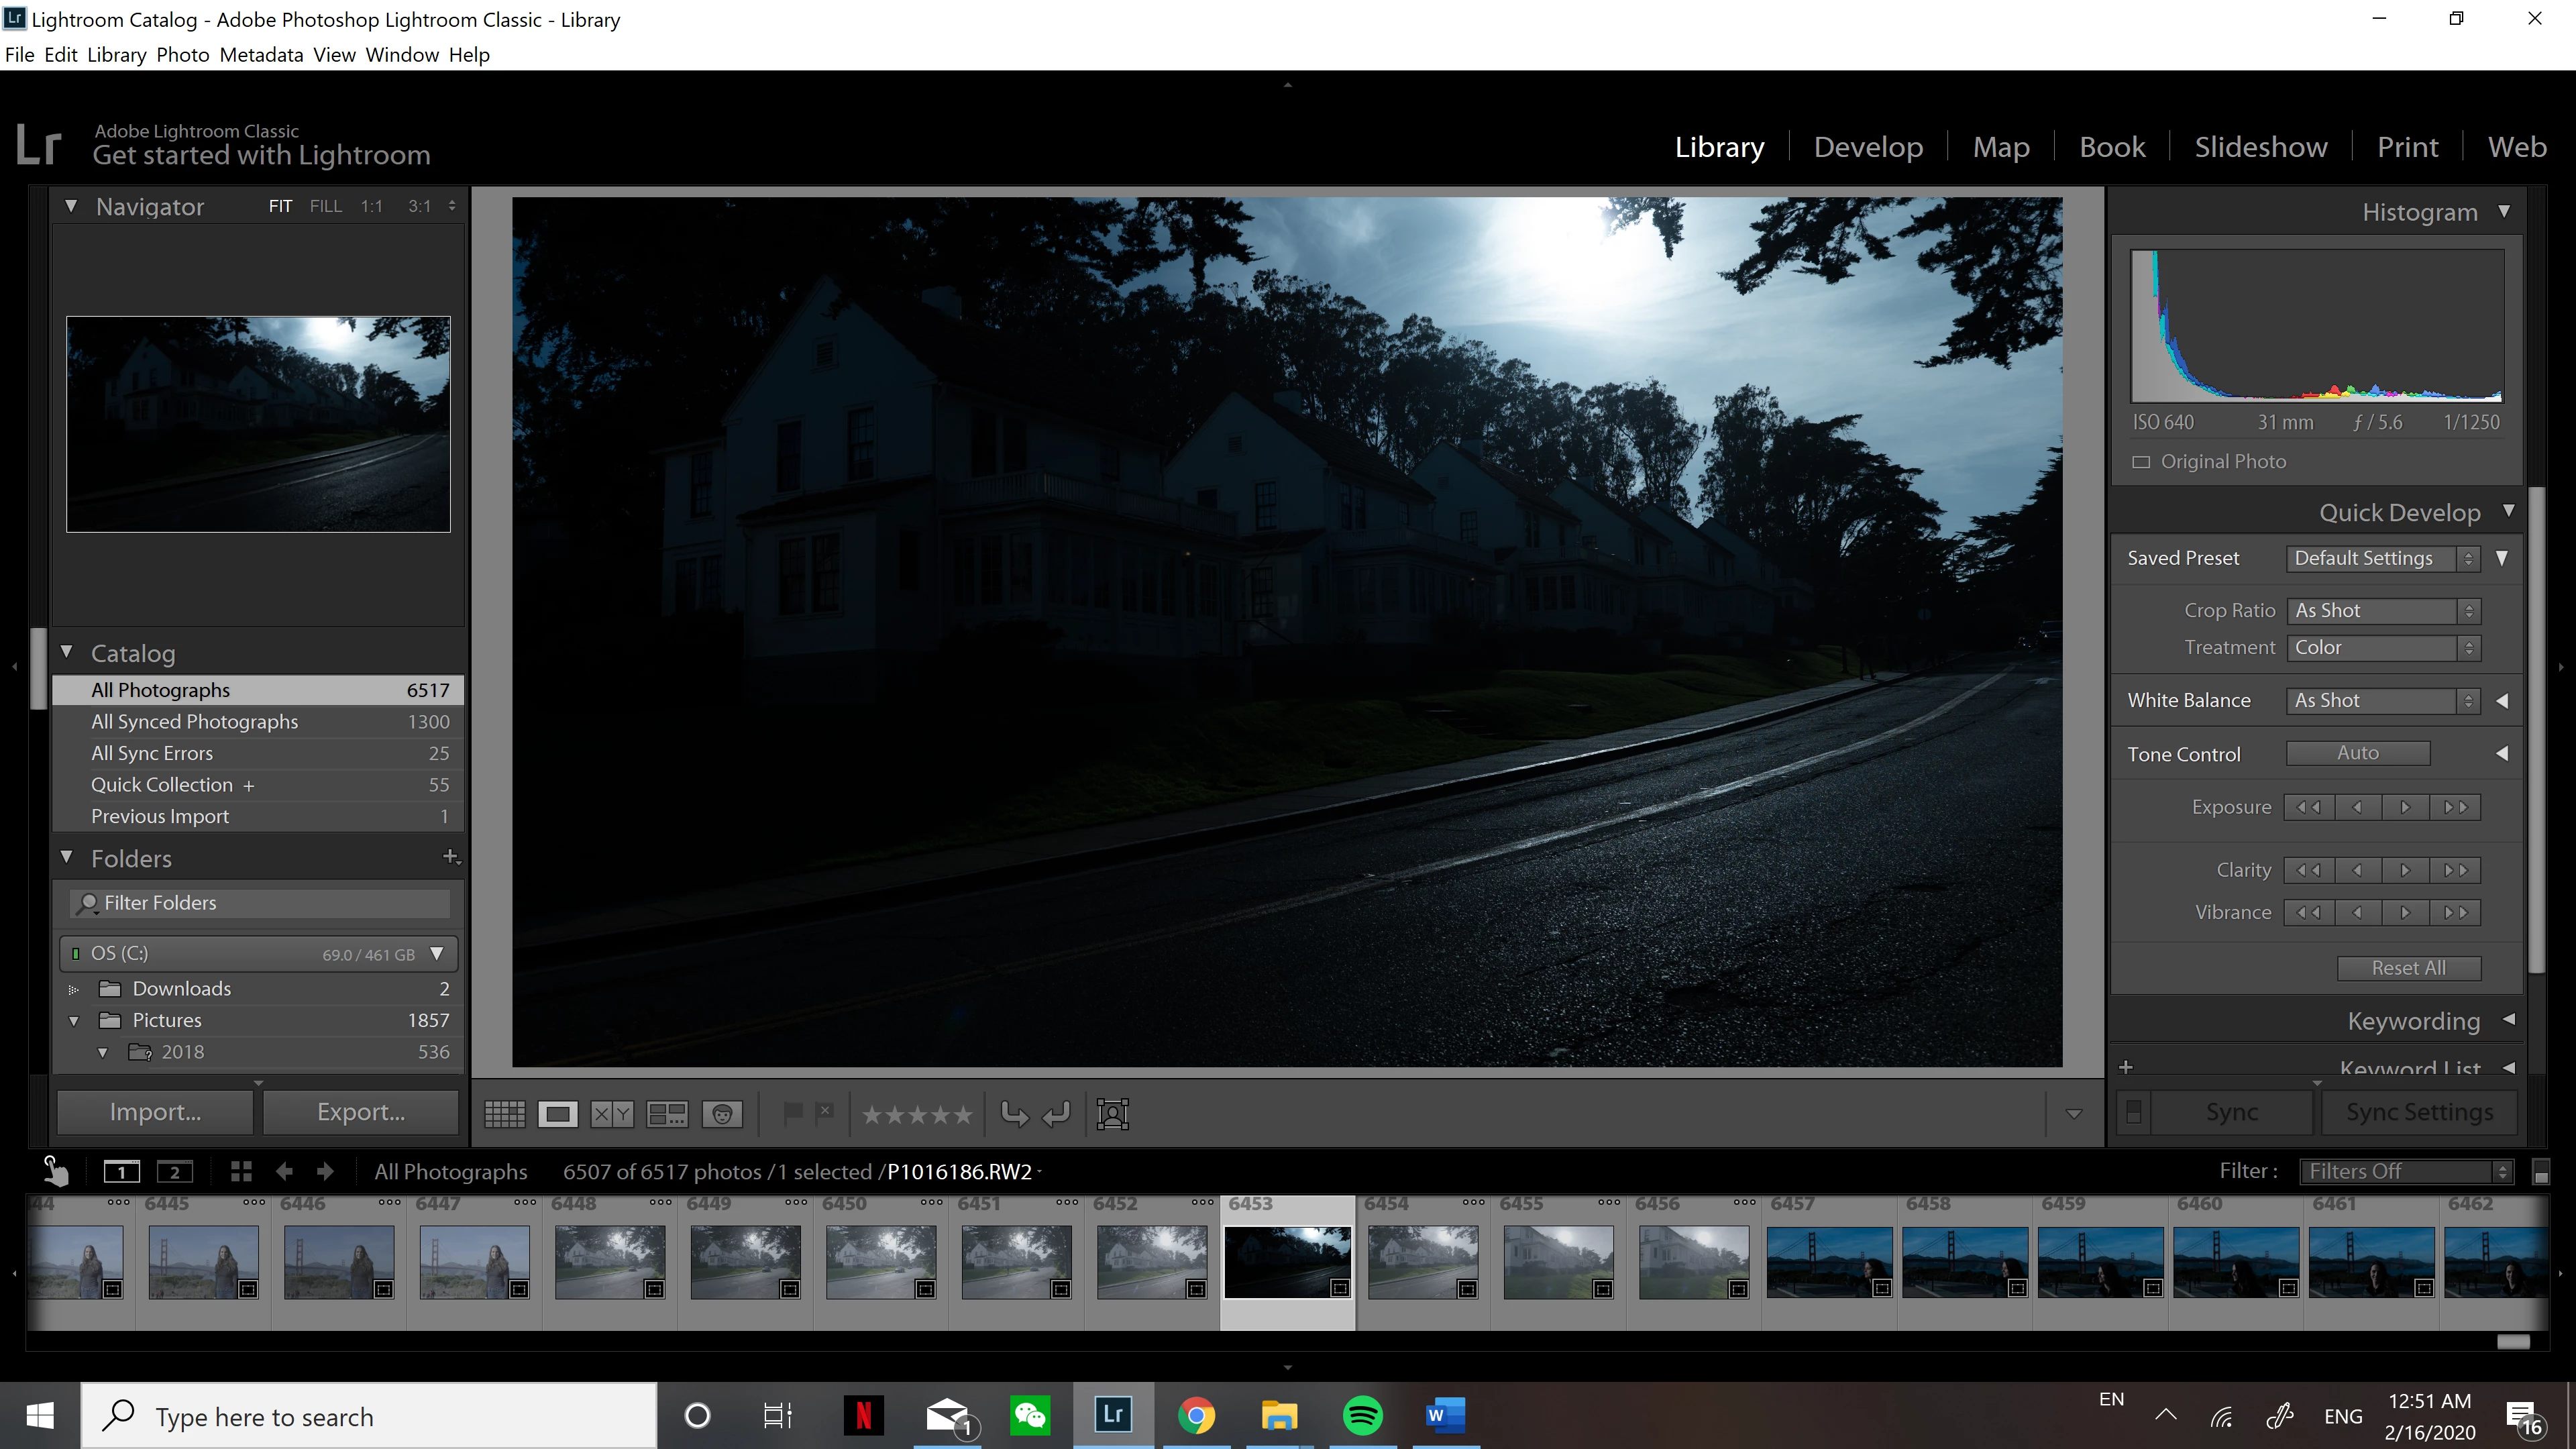Open People view face icon
The height and width of the screenshot is (1449, 2576).
722,1114
